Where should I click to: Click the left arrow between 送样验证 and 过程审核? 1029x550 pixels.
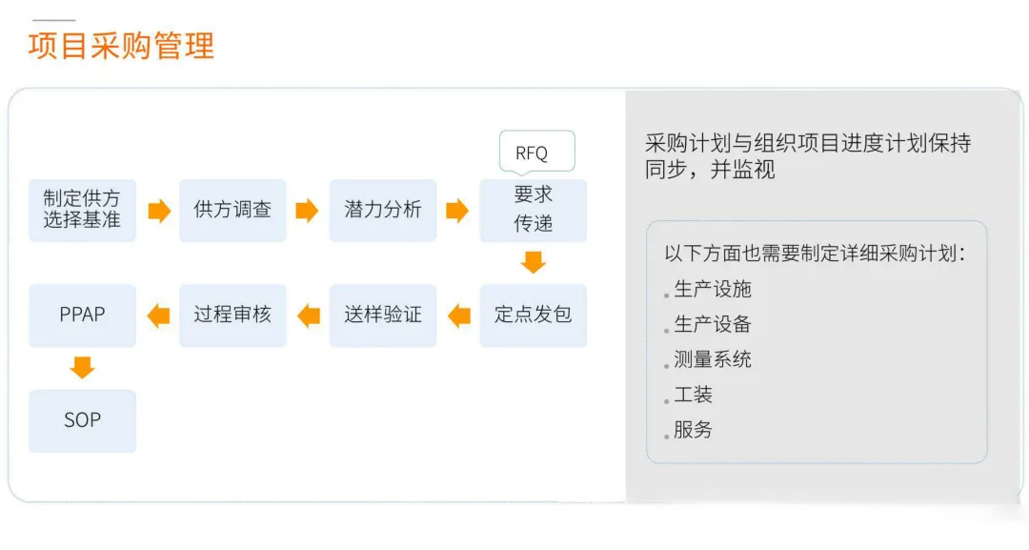click(309, 315)
